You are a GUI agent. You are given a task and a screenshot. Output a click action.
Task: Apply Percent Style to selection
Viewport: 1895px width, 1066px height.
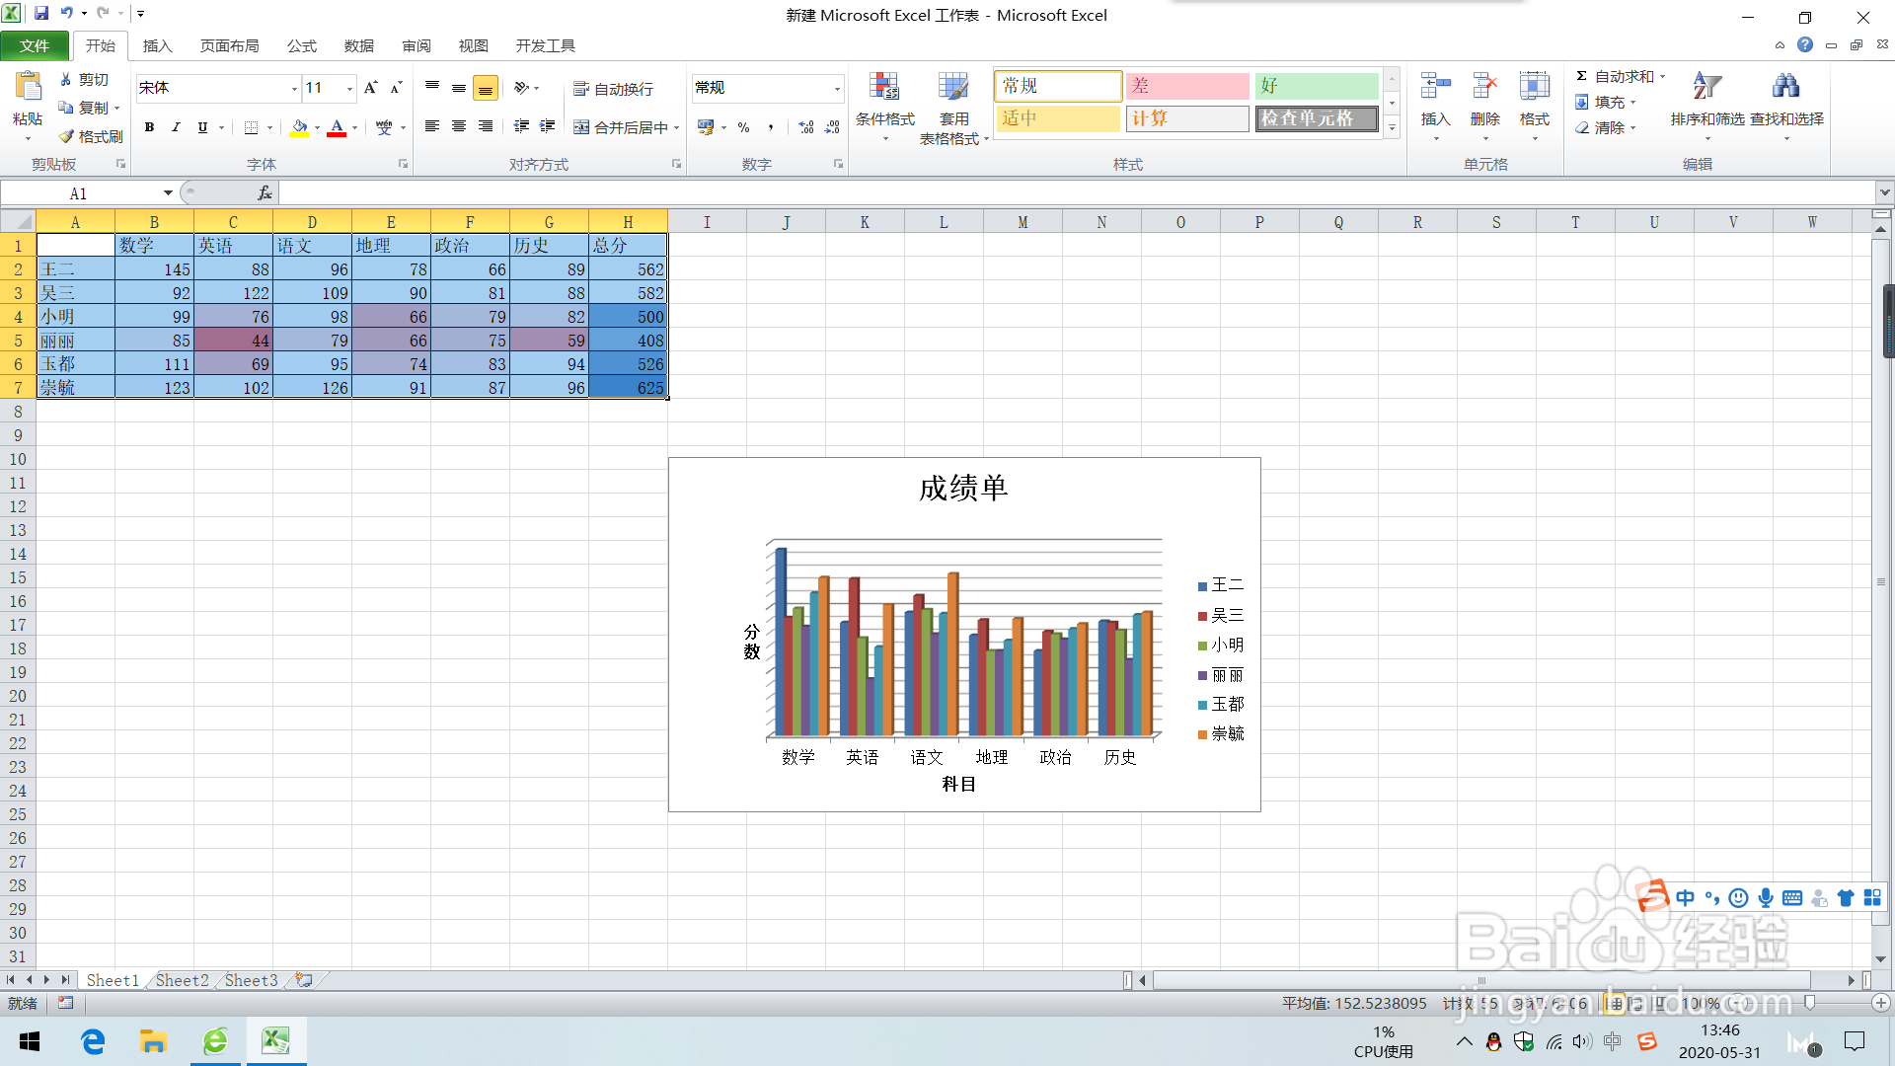(743, 127)
